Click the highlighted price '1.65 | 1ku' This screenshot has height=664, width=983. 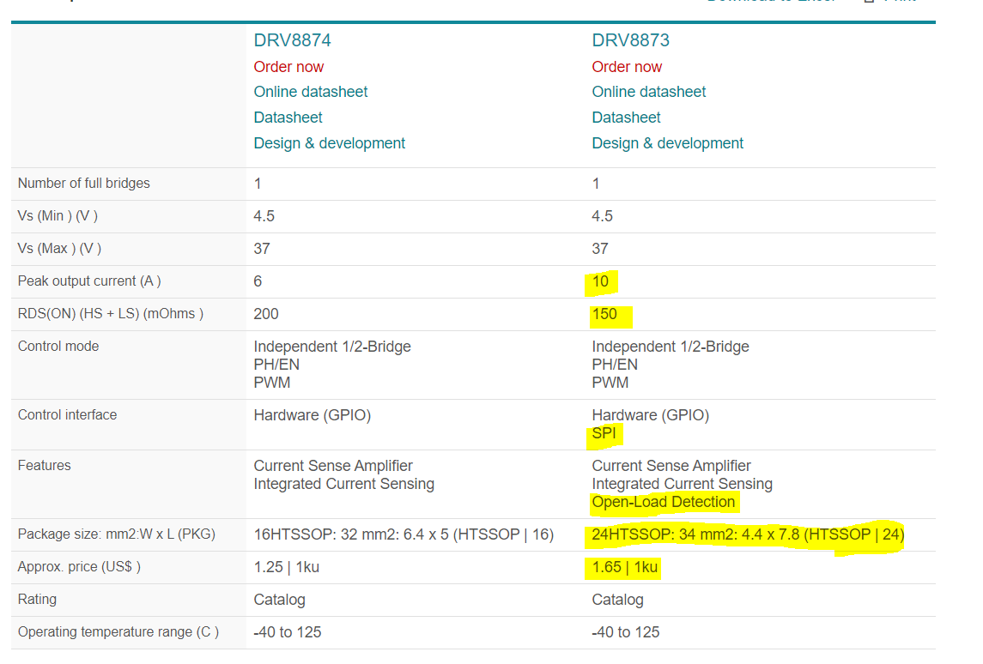tap(625, 568)
